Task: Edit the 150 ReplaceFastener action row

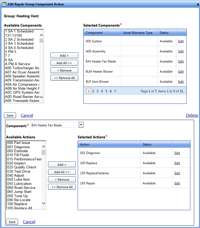Action: [x=177, y=173]
